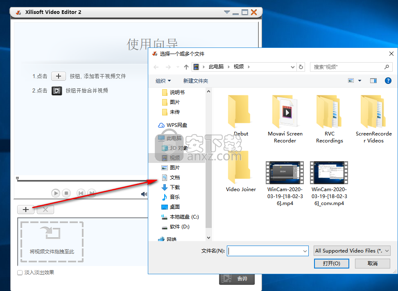Select 本地磁盘 (C:) drive
This screenshot has height=291, width=398.
(x=180, y=217)
